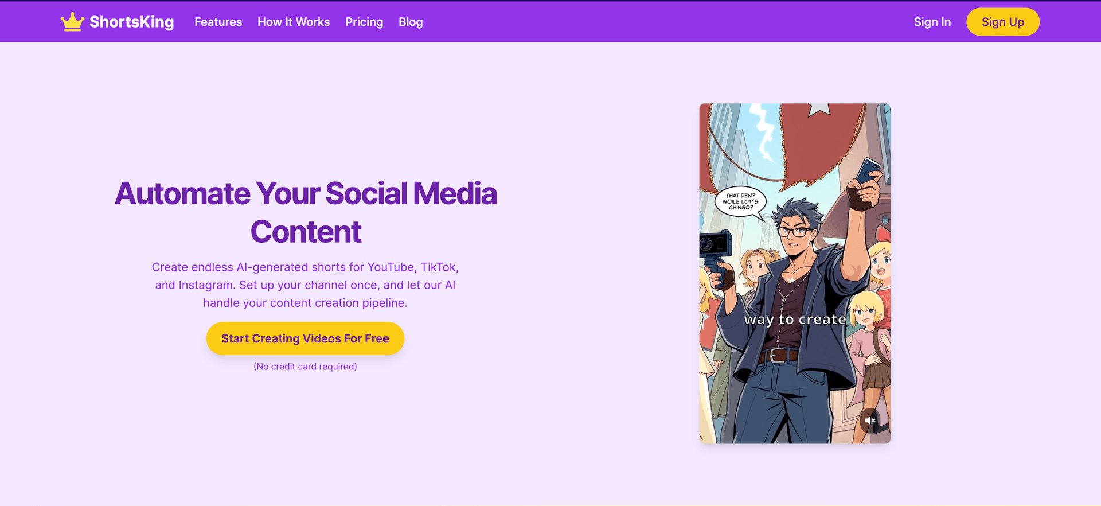The width and height of the screenshot is (1101, 506).
Task: Open the Features nav link
Action: 218,22
